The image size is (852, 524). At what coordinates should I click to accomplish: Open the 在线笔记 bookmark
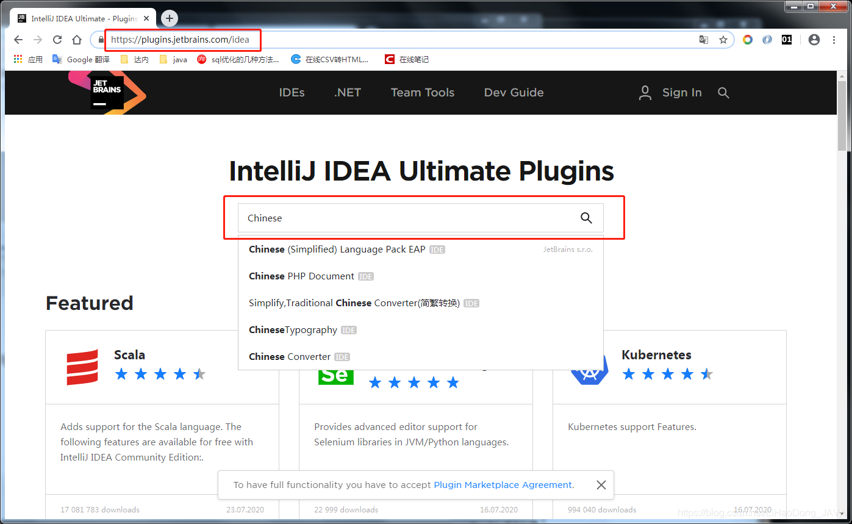(x=407, y=59)
